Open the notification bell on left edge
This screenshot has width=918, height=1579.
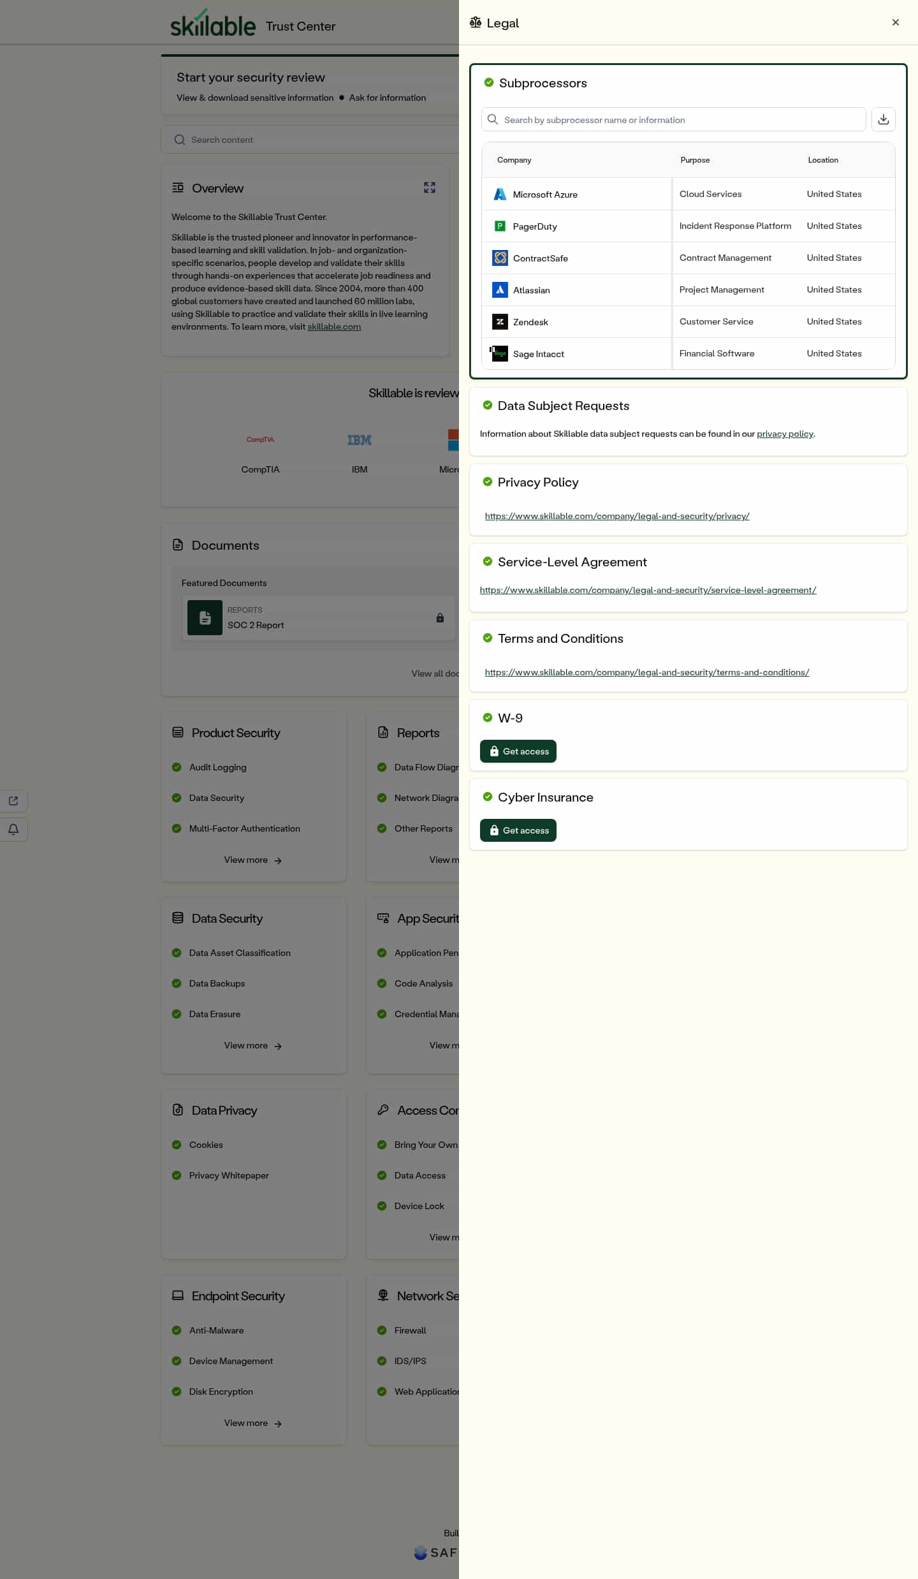[13, 829]
